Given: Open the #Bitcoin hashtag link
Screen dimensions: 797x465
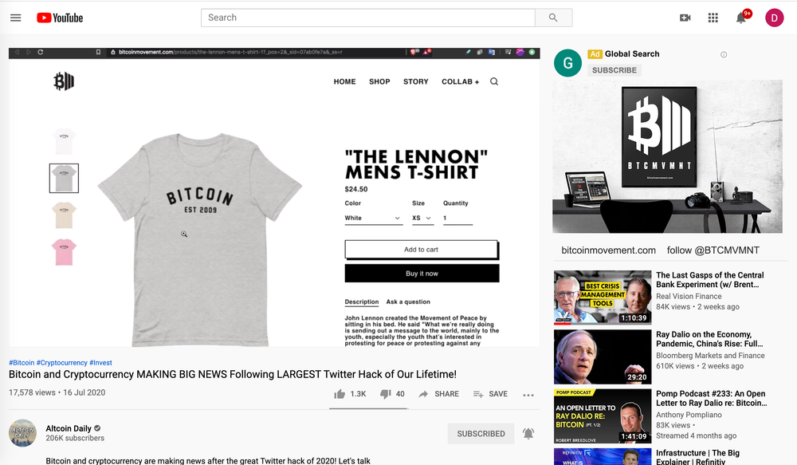Looking at the screenshot, I should tap(22, 363).
